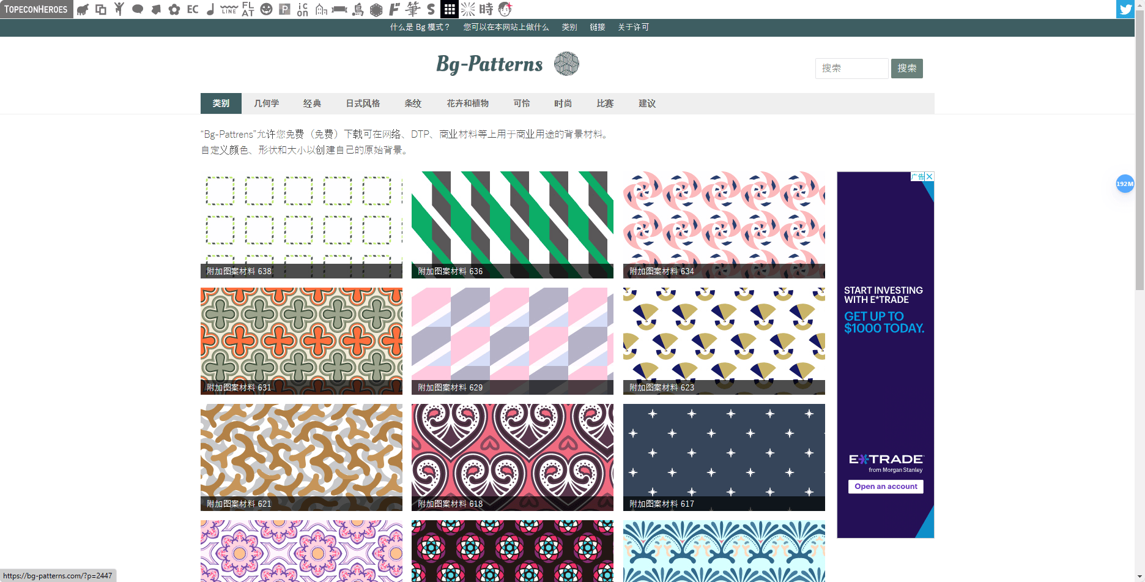Open the EC icon in the TopeconHeroes bar

[x=192, y=9]
